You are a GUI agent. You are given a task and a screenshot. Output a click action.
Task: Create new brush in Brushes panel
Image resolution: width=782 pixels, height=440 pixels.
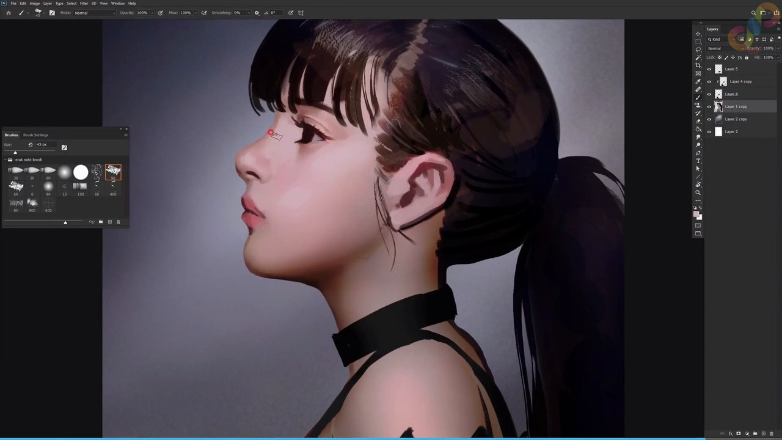(110, 222)
